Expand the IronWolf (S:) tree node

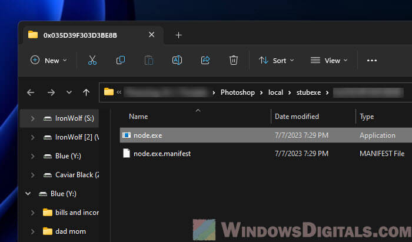coord(32,118)
